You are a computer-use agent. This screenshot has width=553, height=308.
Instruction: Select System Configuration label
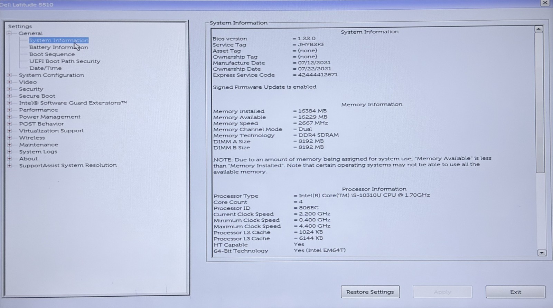(x=51, y=75)
